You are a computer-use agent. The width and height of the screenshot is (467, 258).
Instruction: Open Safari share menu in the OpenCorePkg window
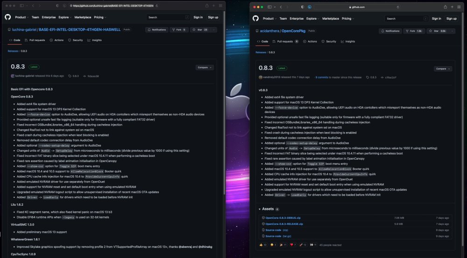point(445,7)
